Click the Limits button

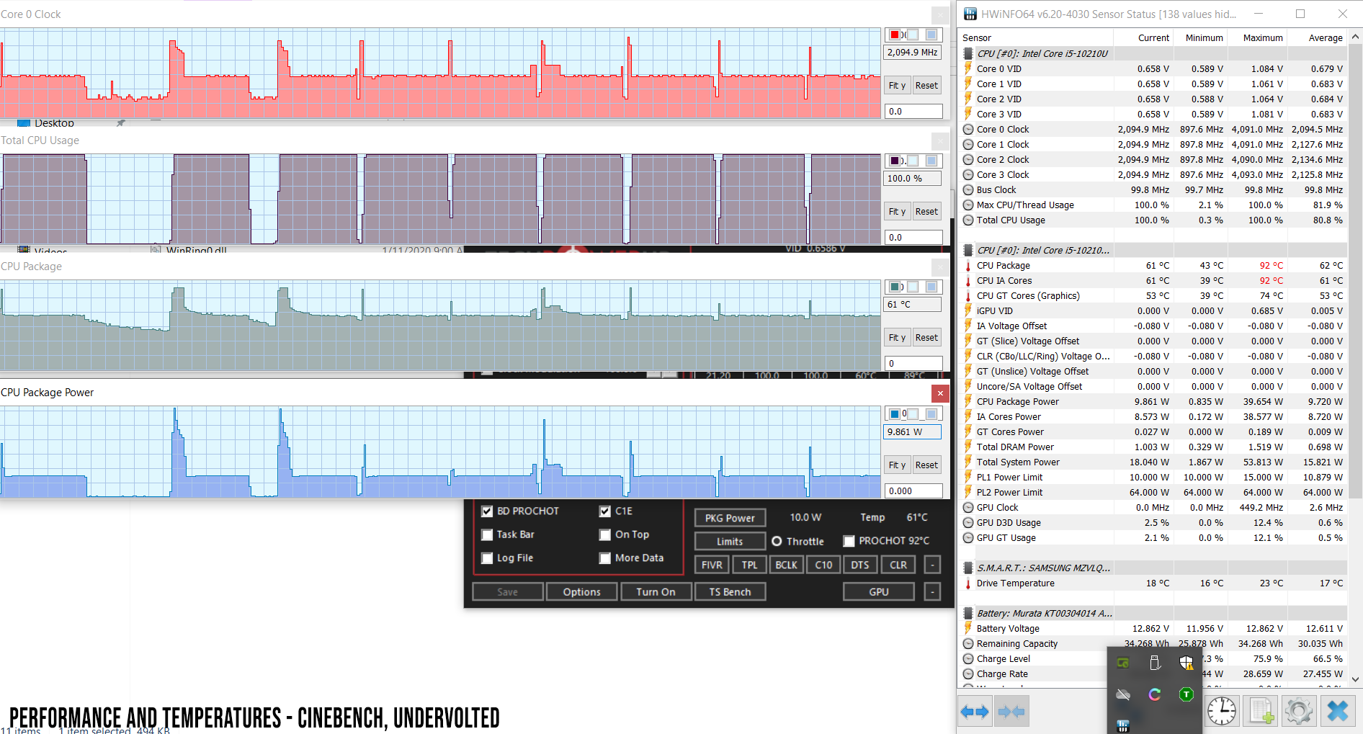pyautogui.click(x=730, y=541)
